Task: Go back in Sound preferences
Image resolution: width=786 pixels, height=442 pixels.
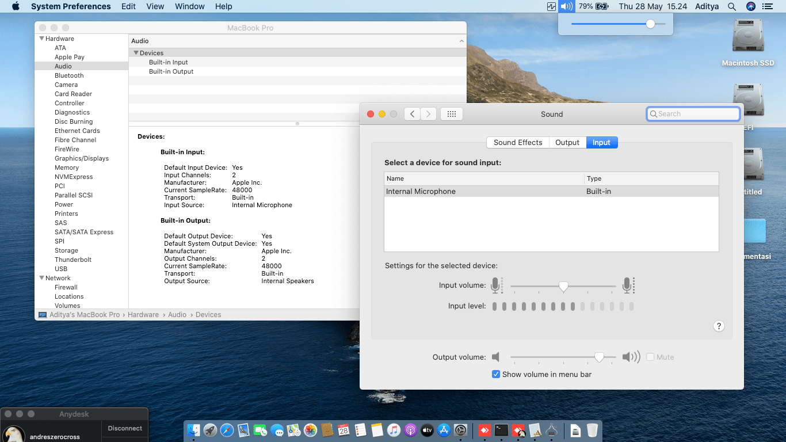Action: pyautogui.click(x=412, y=114)
